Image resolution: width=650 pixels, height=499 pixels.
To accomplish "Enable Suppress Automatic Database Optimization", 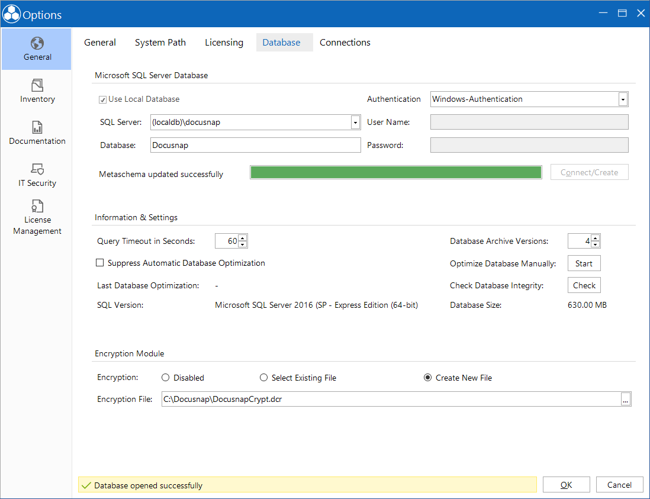I will [x=99, y=263].
